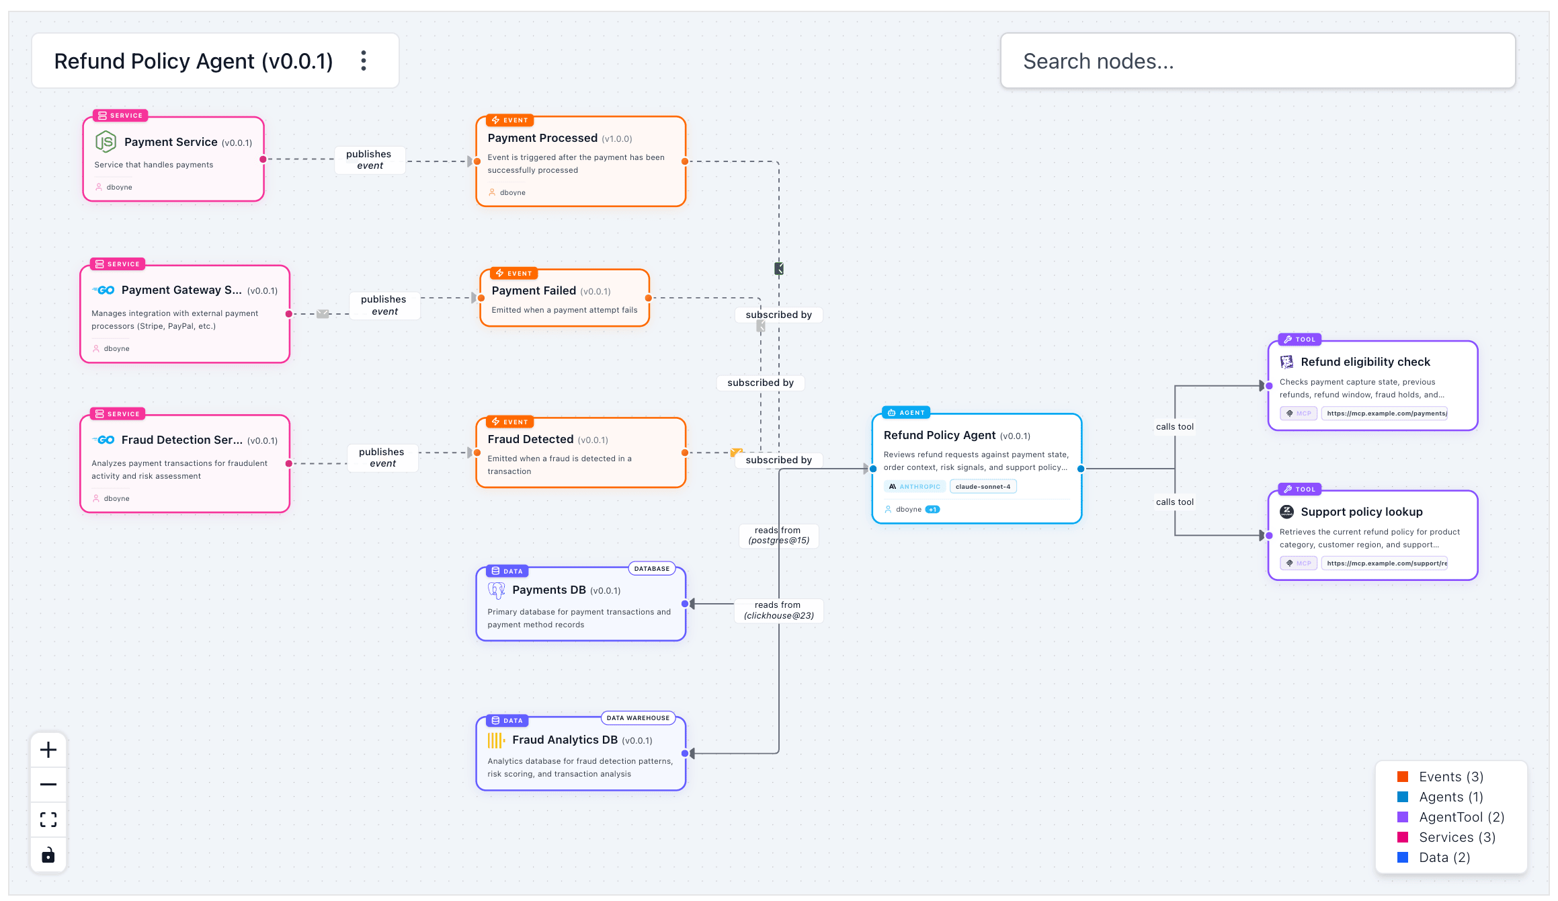Click the Agents (1) blue legend swatch
The height and width of the screenshot is (901, 1558).
[1403, 797]
